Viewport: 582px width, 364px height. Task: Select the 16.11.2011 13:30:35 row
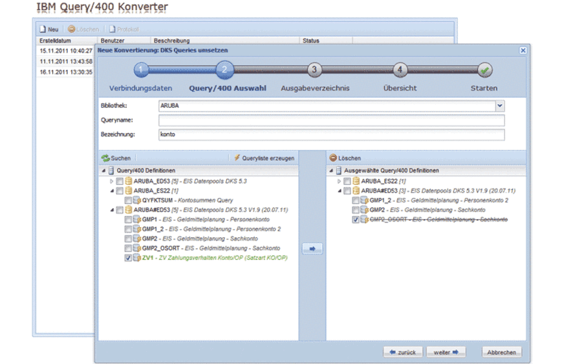66,72
